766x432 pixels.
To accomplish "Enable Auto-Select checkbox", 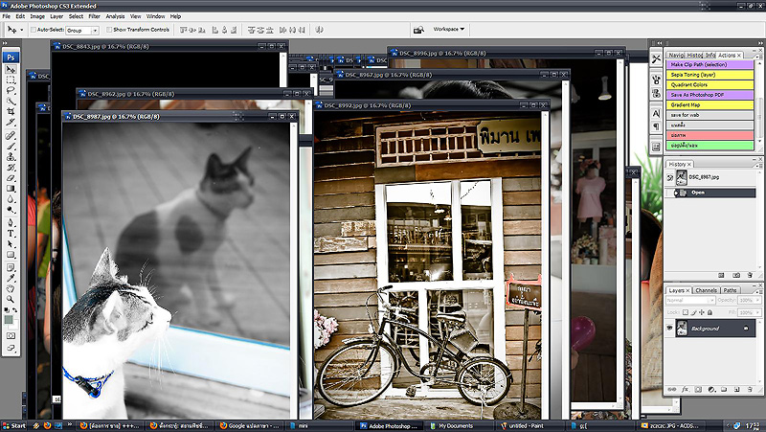I will click(x=34, y=30).
